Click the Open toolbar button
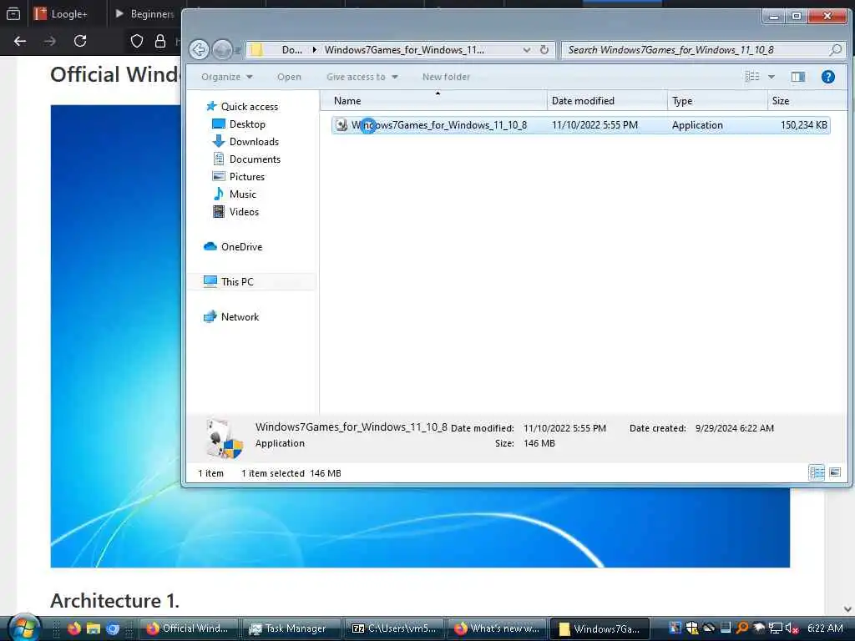Screen dimensions: 855x641 [x=289, y=77]
